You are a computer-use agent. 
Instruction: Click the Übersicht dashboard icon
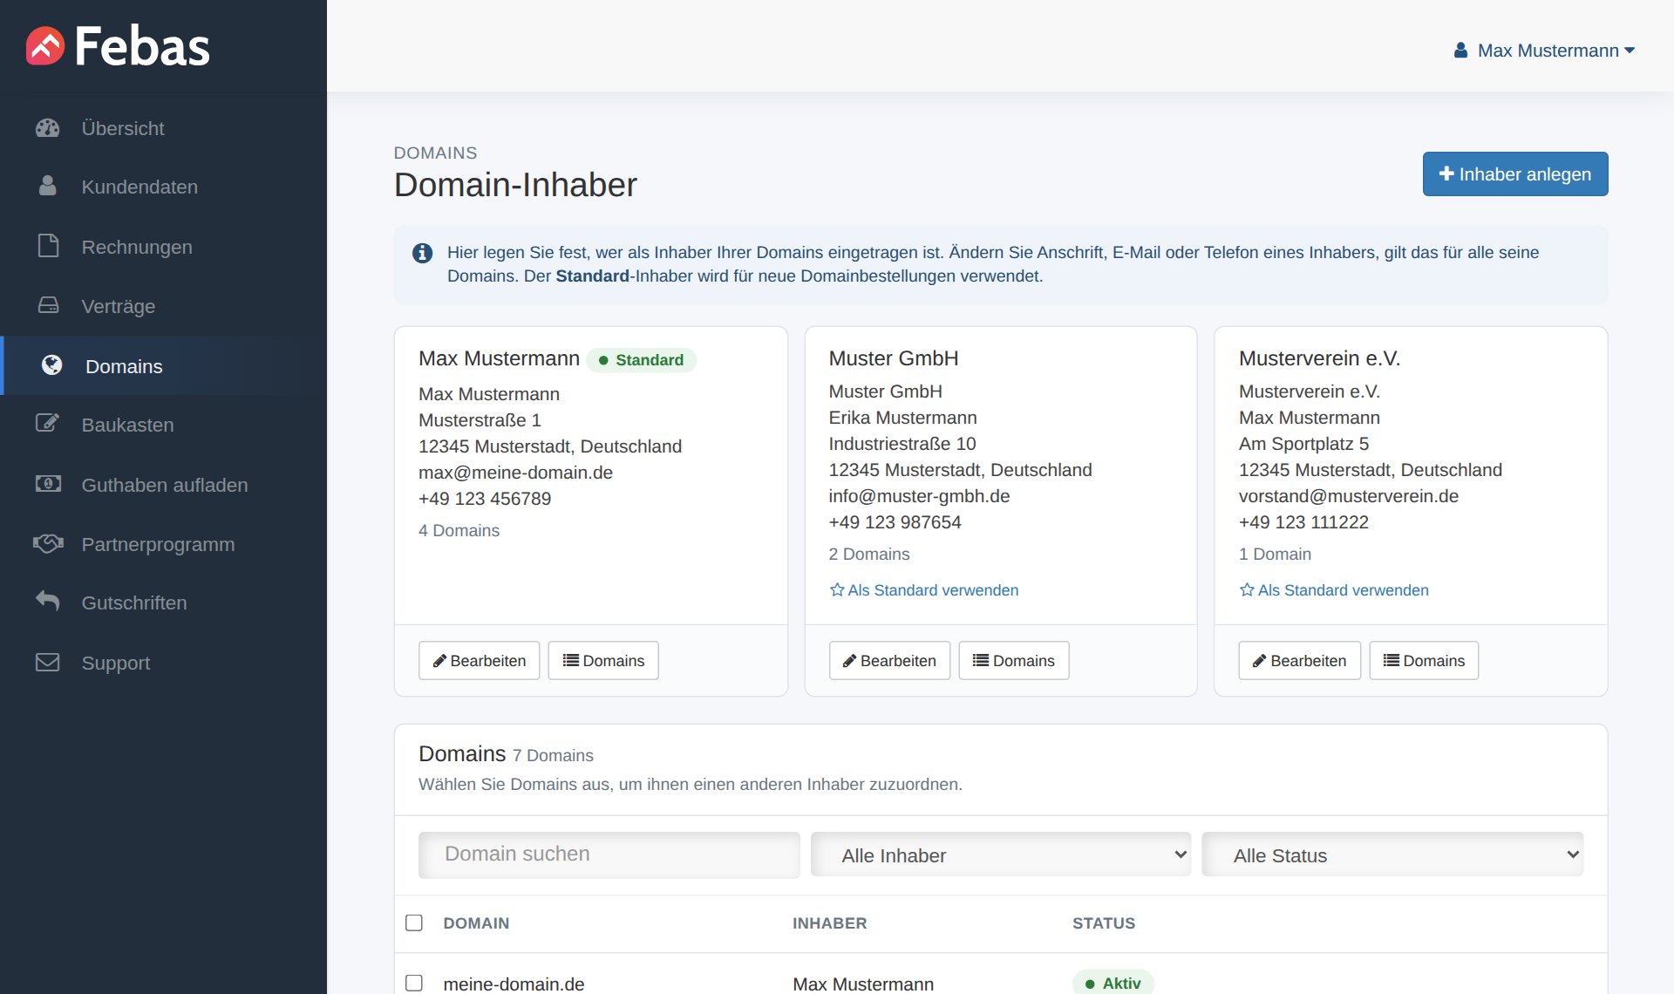click(x=48, y=128)
